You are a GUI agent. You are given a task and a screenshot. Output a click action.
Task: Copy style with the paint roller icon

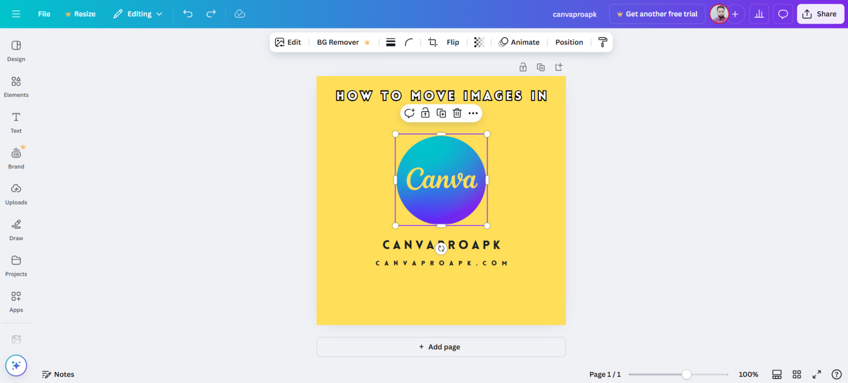[x=602, y=42]
